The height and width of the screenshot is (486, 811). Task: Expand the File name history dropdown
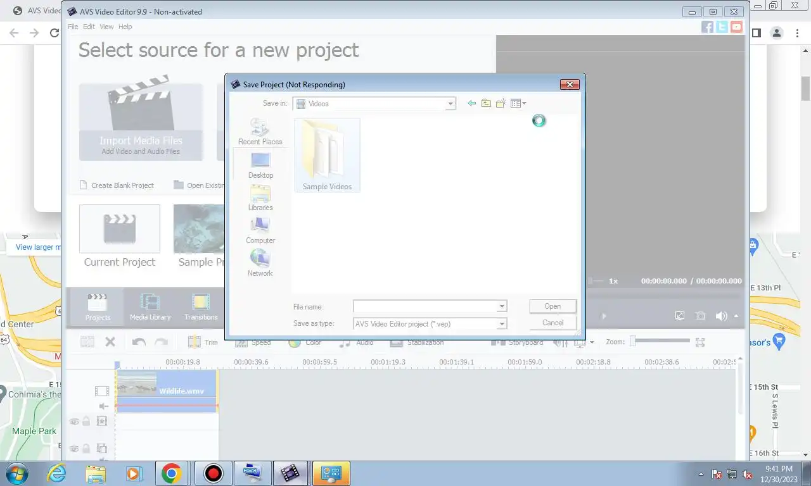(x=502, y=306)
